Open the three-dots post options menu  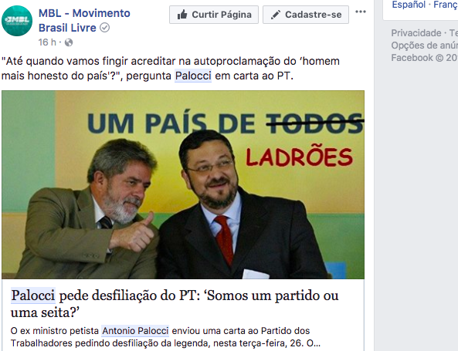361,12
